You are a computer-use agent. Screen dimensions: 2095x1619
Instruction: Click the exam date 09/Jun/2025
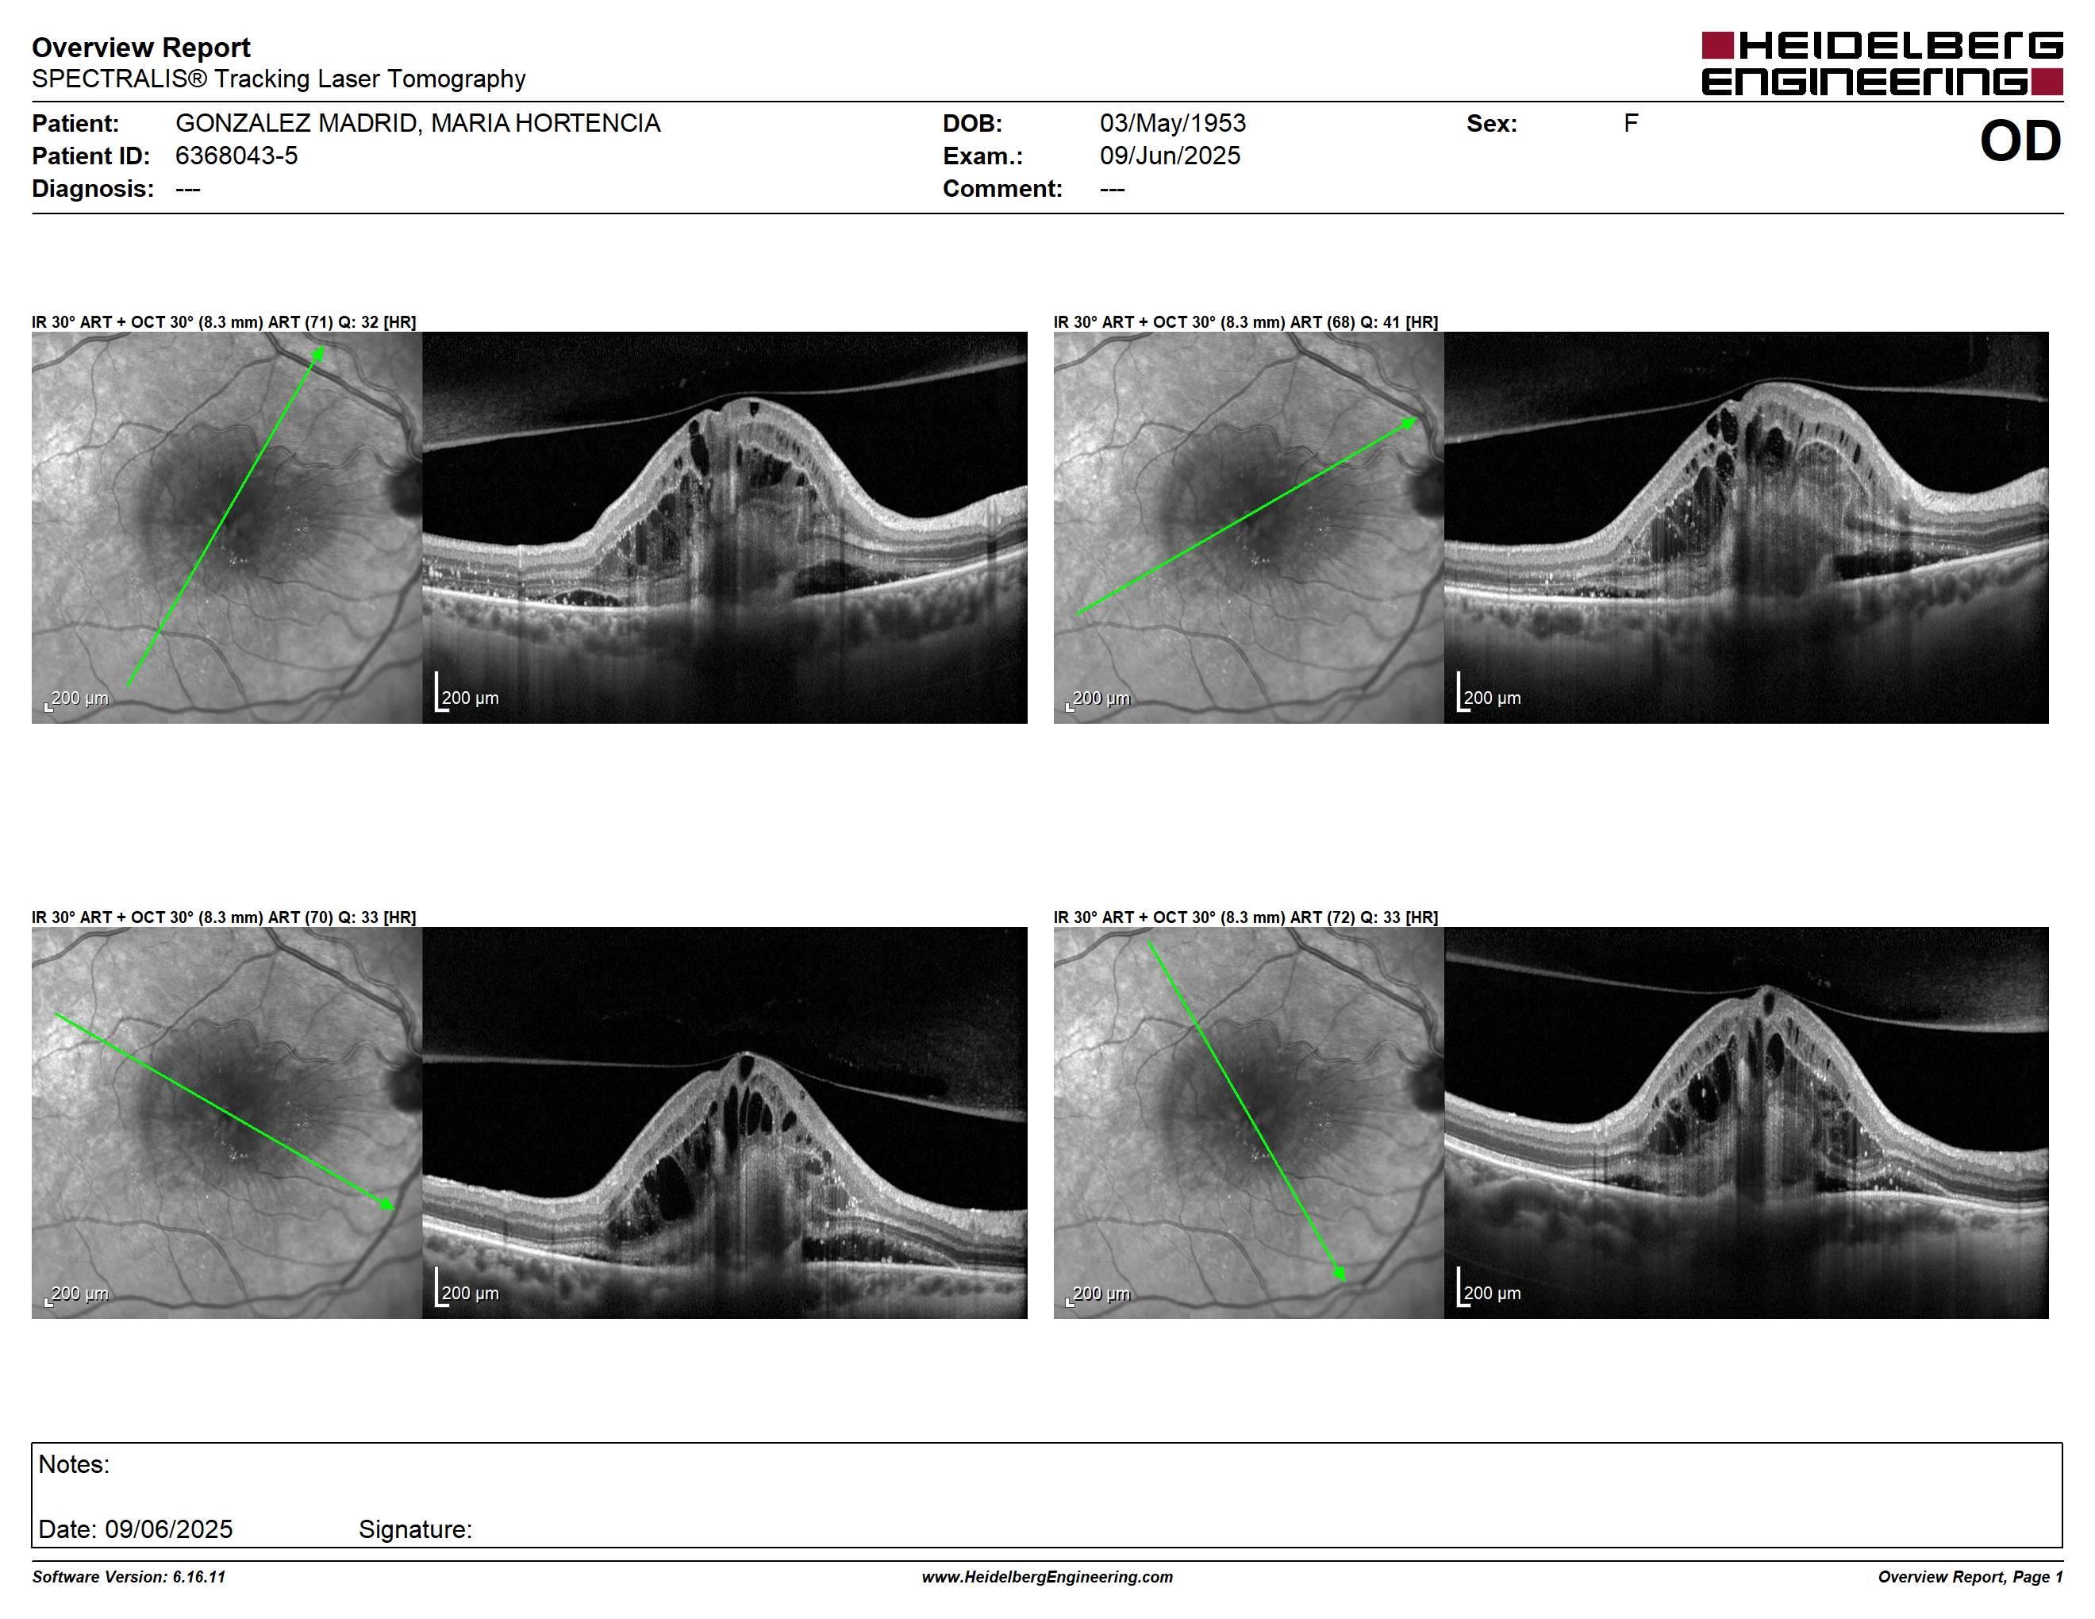pos(1170,156)
